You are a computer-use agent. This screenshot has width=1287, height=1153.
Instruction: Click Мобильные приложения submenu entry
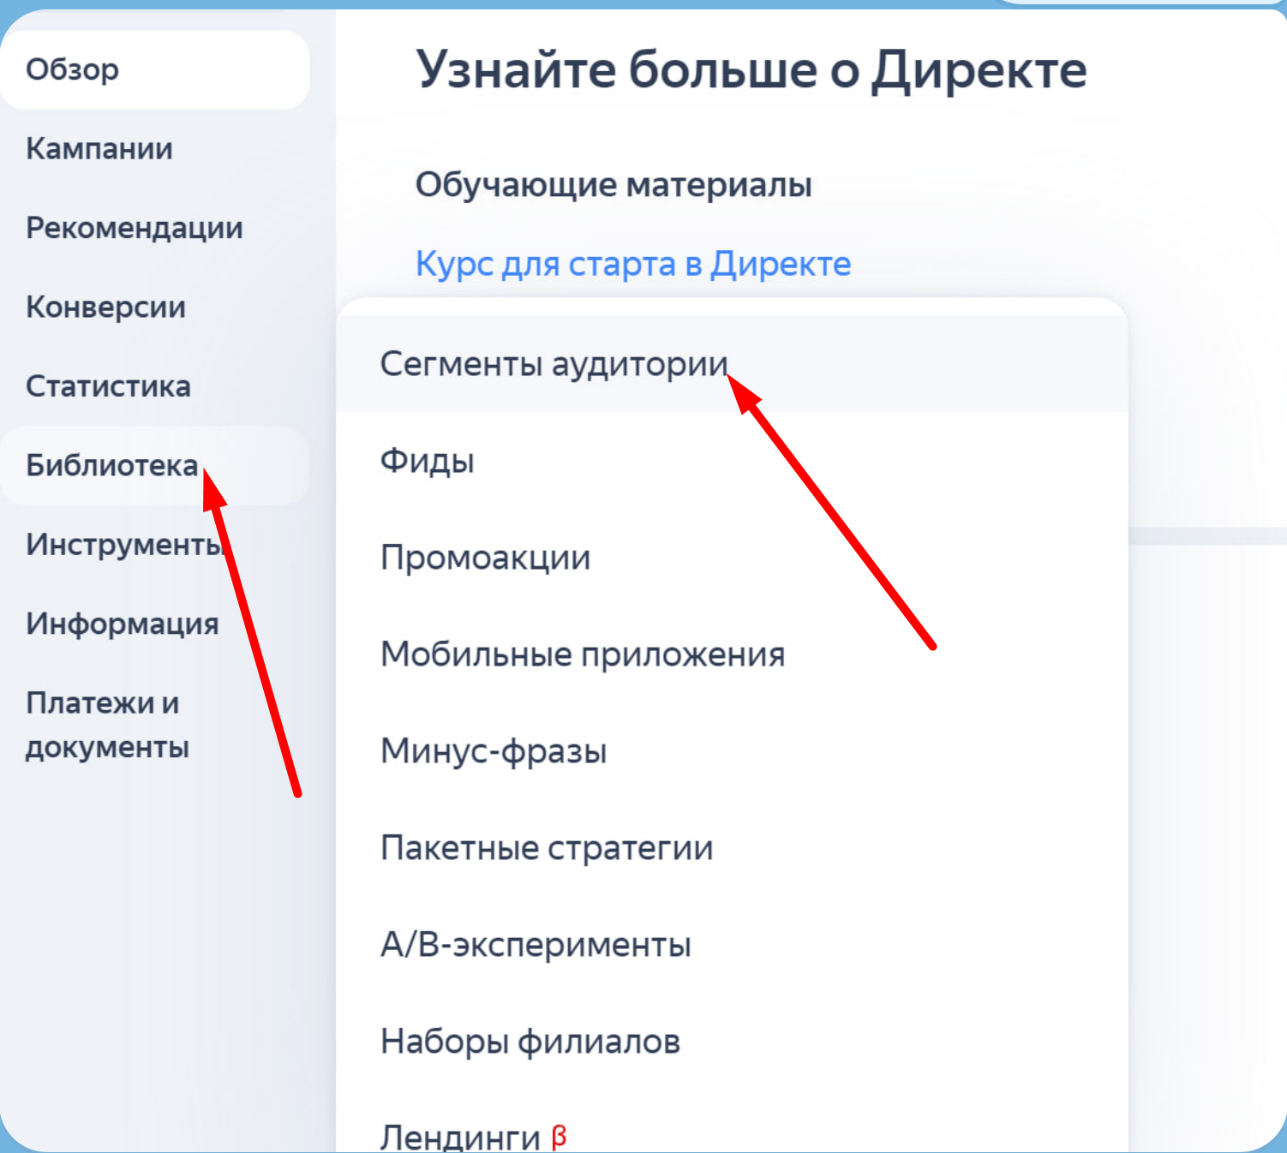[732, 654]
